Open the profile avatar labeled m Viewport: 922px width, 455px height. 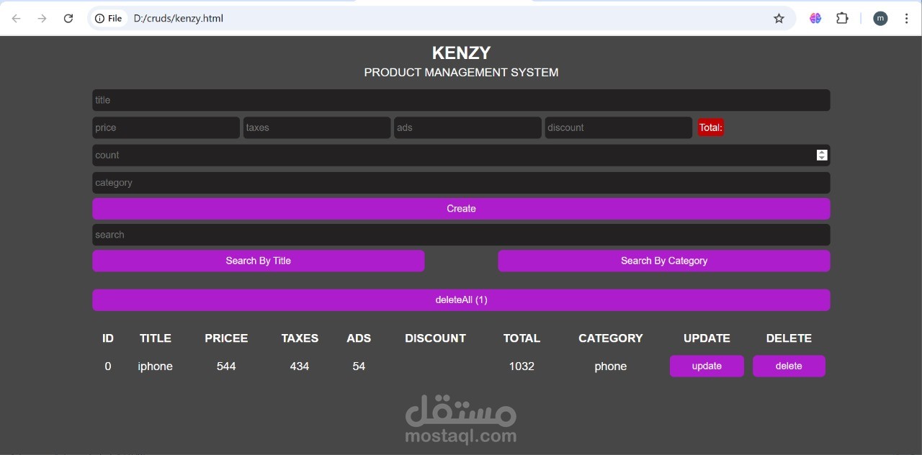point(880,19)
